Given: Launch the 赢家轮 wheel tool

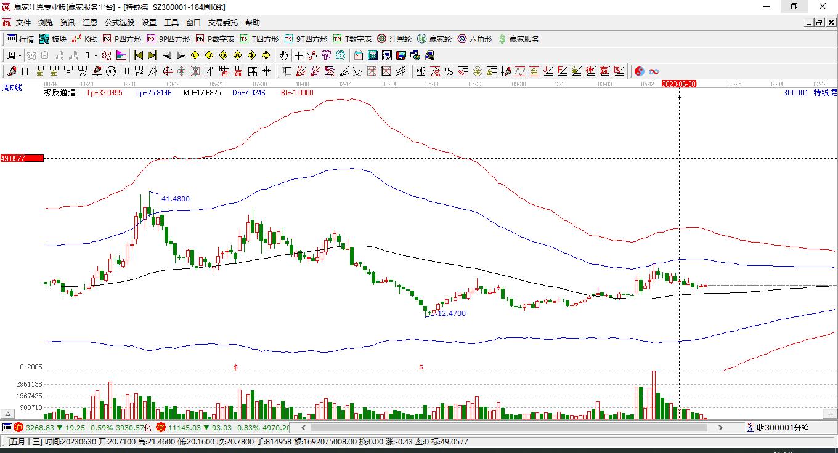Looking at the screenshot, I should [434, 39].
